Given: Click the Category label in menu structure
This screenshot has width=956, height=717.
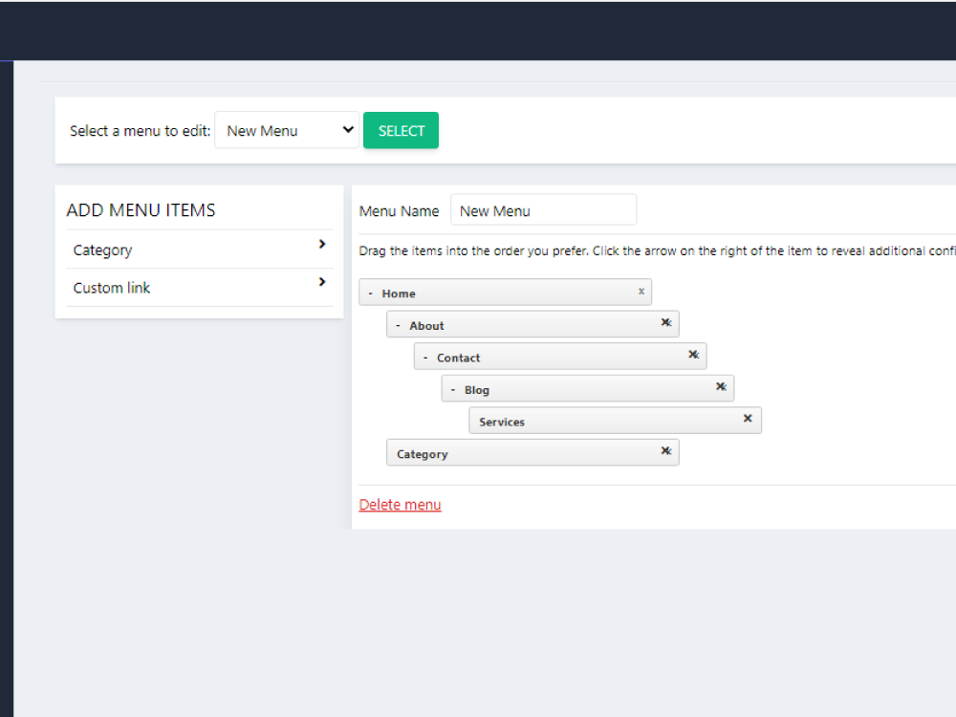Looking at the screenshot, I should [x=423, y=454].
